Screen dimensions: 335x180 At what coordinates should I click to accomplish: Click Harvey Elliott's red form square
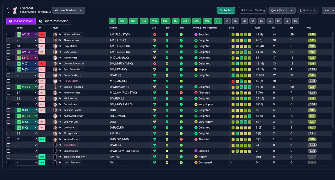(x=233, y=81)
